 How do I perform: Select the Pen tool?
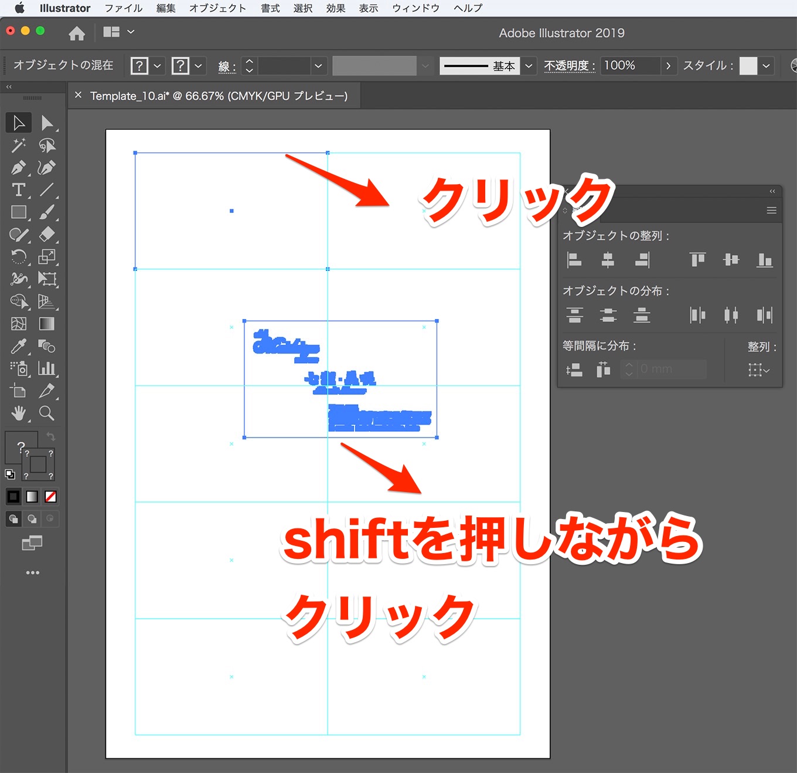(x=19, y=168)
